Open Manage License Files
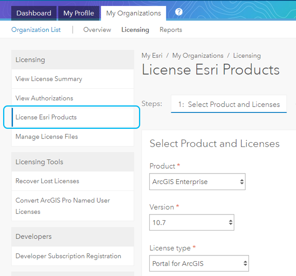This screenshot has height=276, width=296. pyautogui.click(x=73, y=137)
